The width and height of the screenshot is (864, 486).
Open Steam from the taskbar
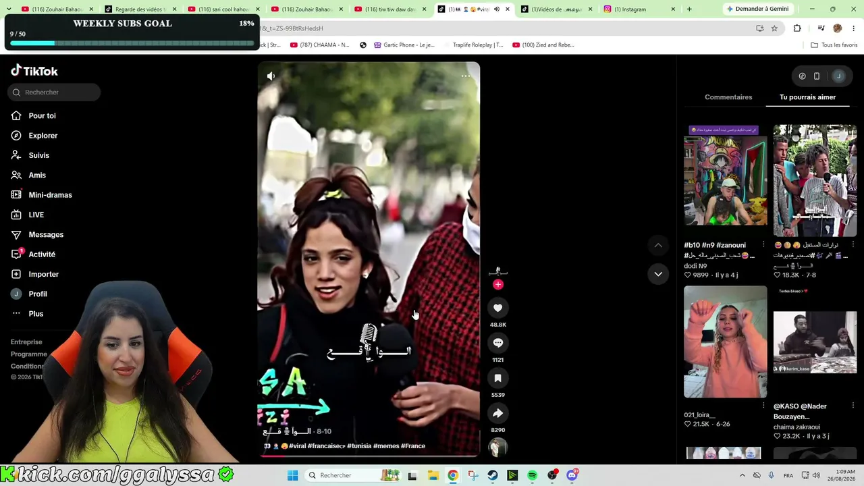493,475
